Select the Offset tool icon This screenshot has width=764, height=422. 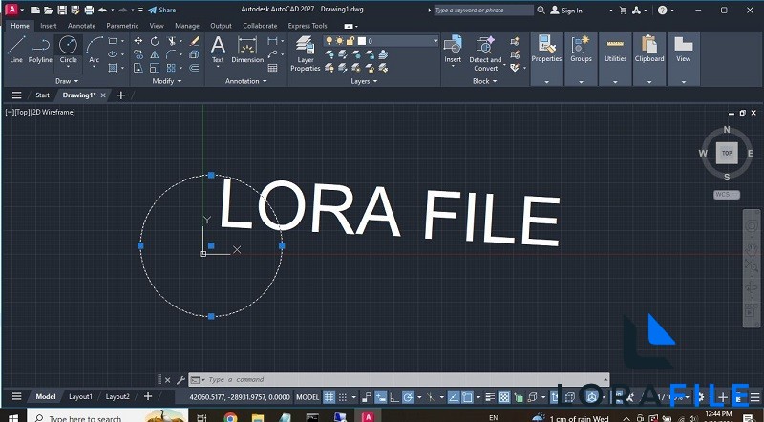point(195,68)
